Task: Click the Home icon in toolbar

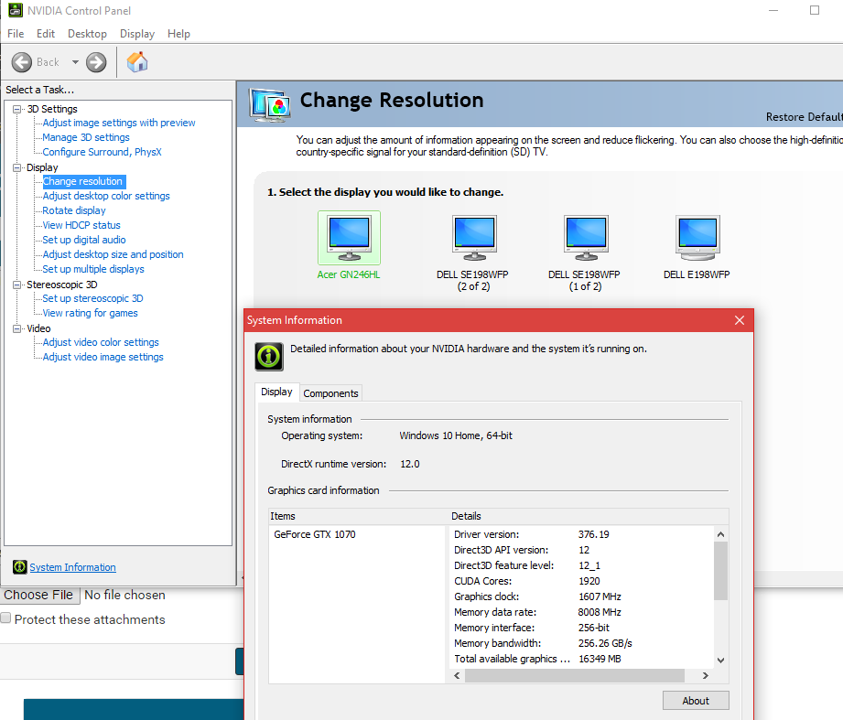Action: (x=137, y=62)
